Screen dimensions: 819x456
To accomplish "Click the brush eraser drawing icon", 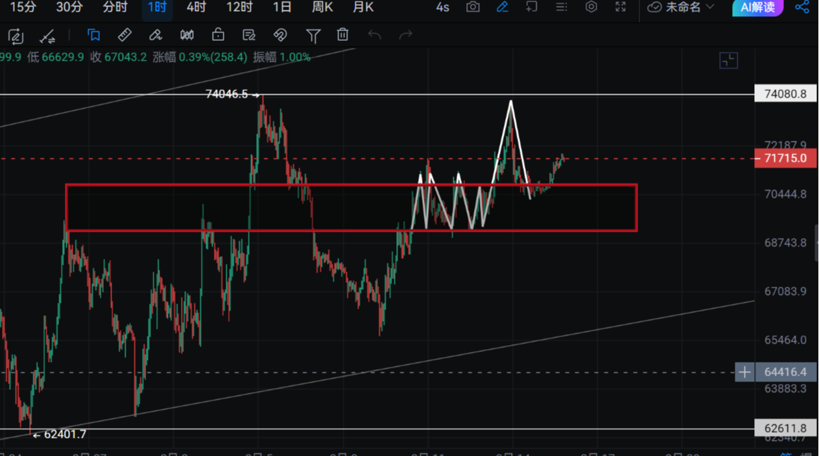I will click(x=156, y=35).
